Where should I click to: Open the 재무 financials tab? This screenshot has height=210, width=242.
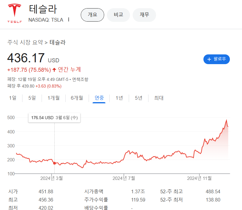tap(144, 15)
